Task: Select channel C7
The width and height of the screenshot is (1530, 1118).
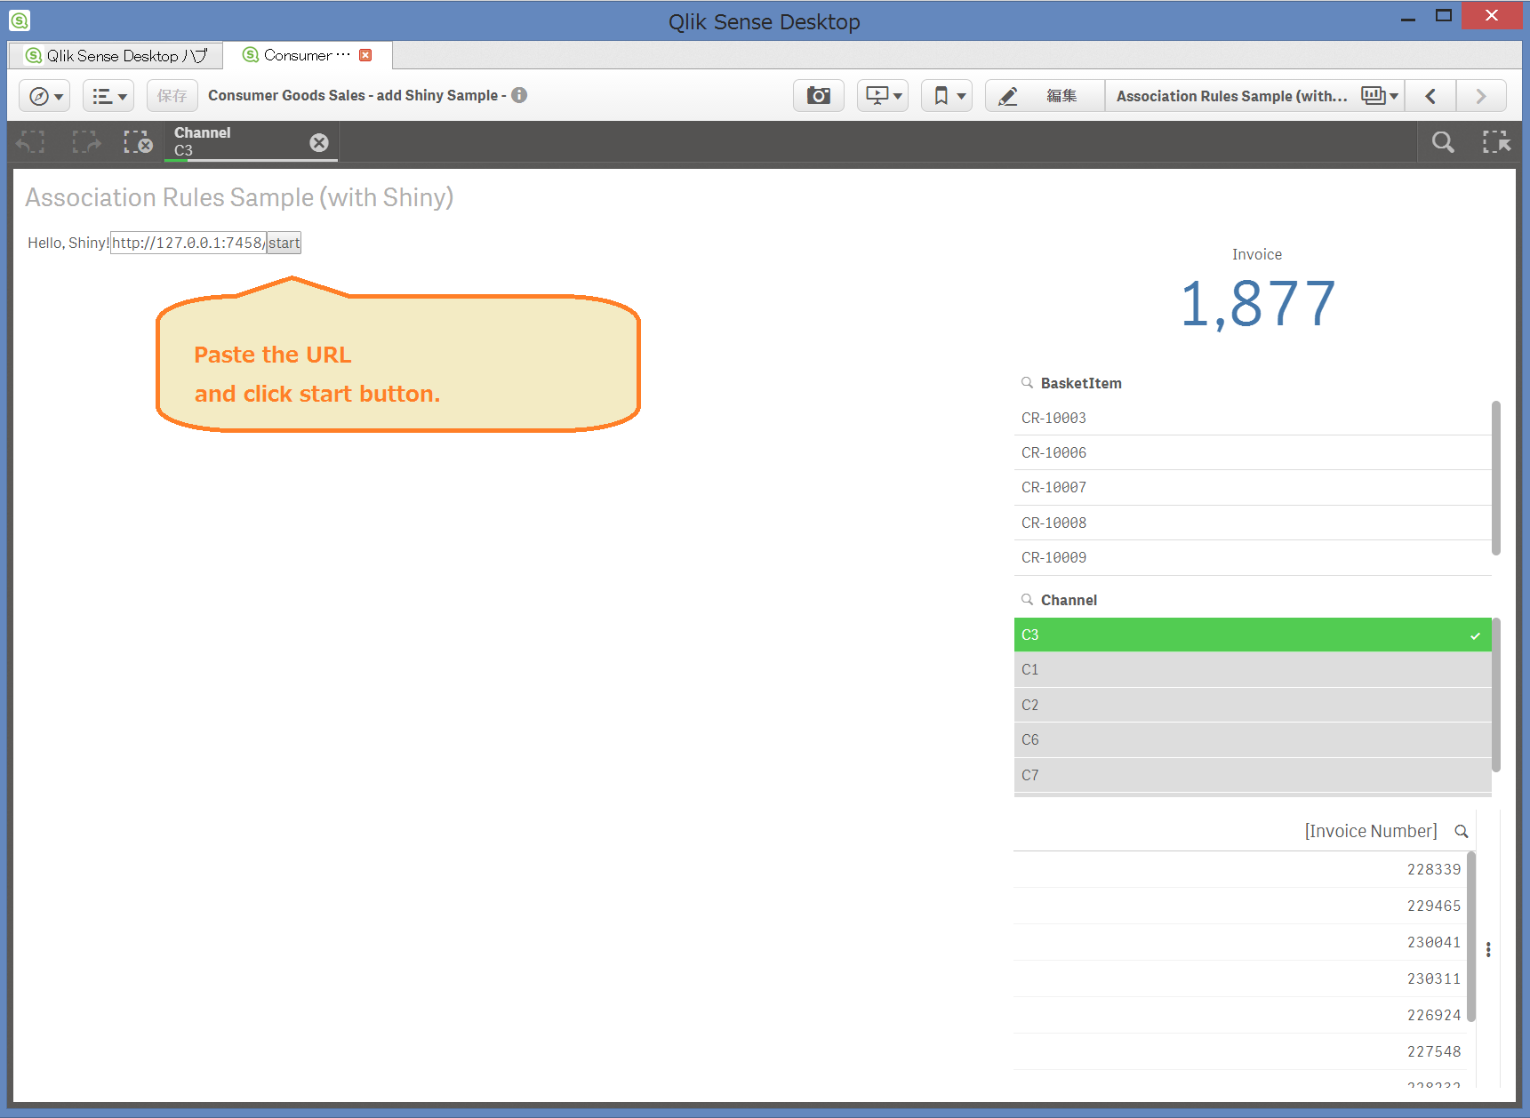Action: point(1252,775)
